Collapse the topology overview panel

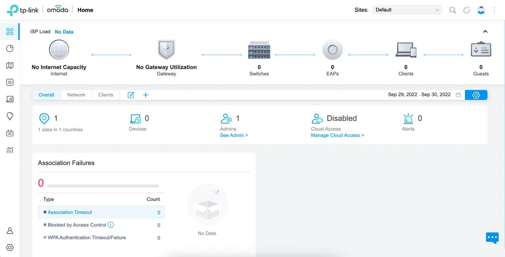pos(485,32)
